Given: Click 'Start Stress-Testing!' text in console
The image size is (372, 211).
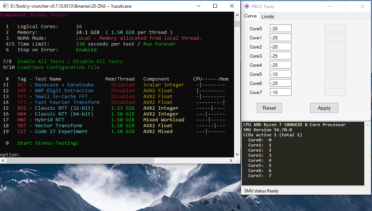Looking at the screenshot, I should coord(48,143).
